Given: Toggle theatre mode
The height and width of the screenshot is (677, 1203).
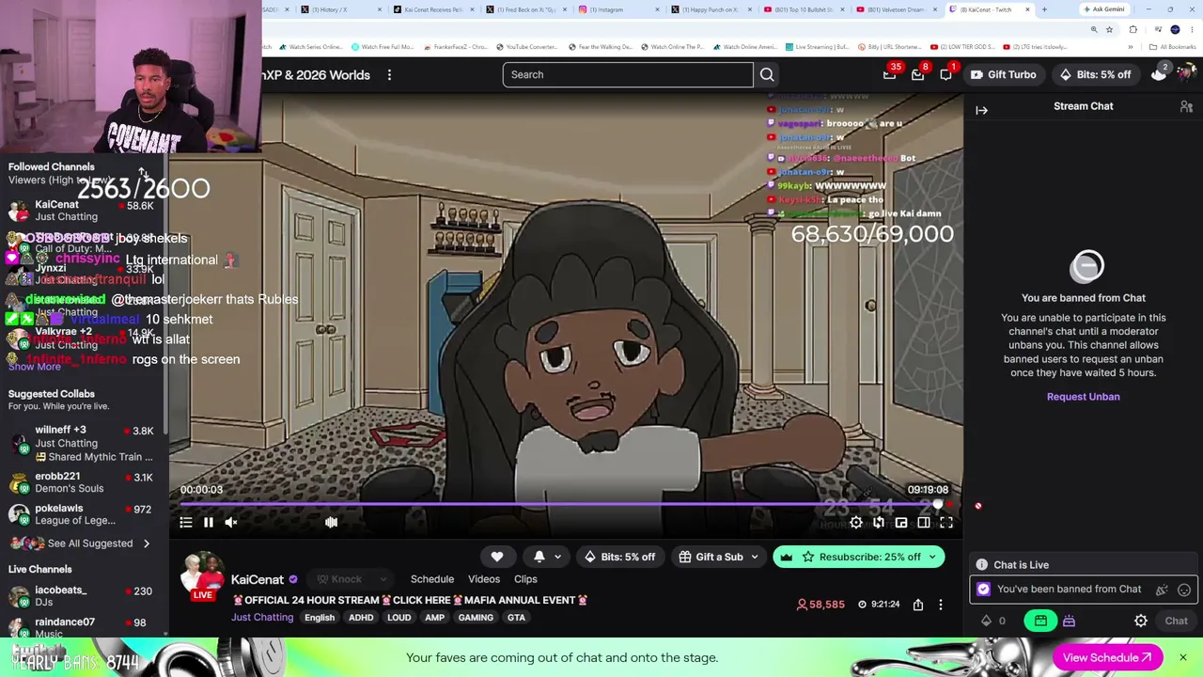Looking at the screenshot, I should click(x=924, y=523).
